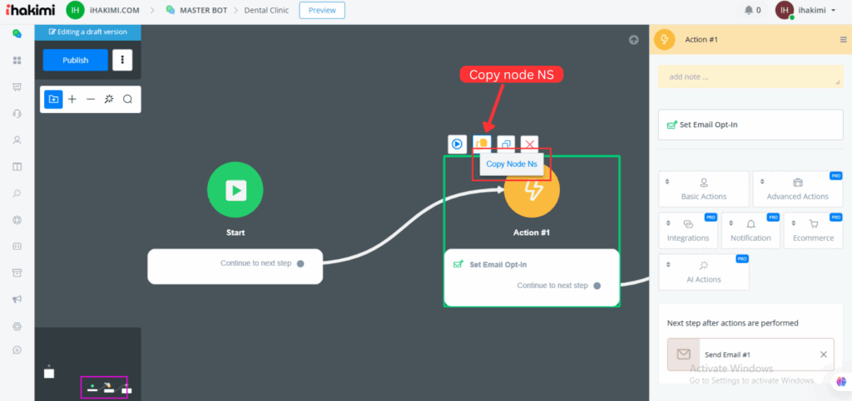Viewport: 852px width, 401px height.
Task: Select Copy Node Ns popup item
Action: click(511, 164)
